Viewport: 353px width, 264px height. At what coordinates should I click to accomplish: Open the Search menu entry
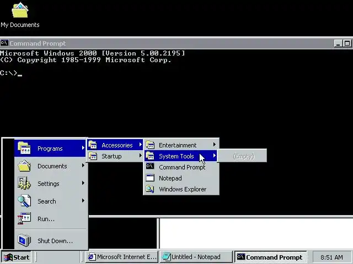coord(50,201)
